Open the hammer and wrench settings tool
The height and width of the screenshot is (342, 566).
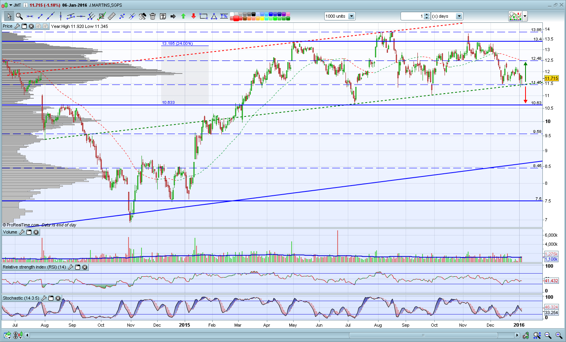click(x=142, y=16)
